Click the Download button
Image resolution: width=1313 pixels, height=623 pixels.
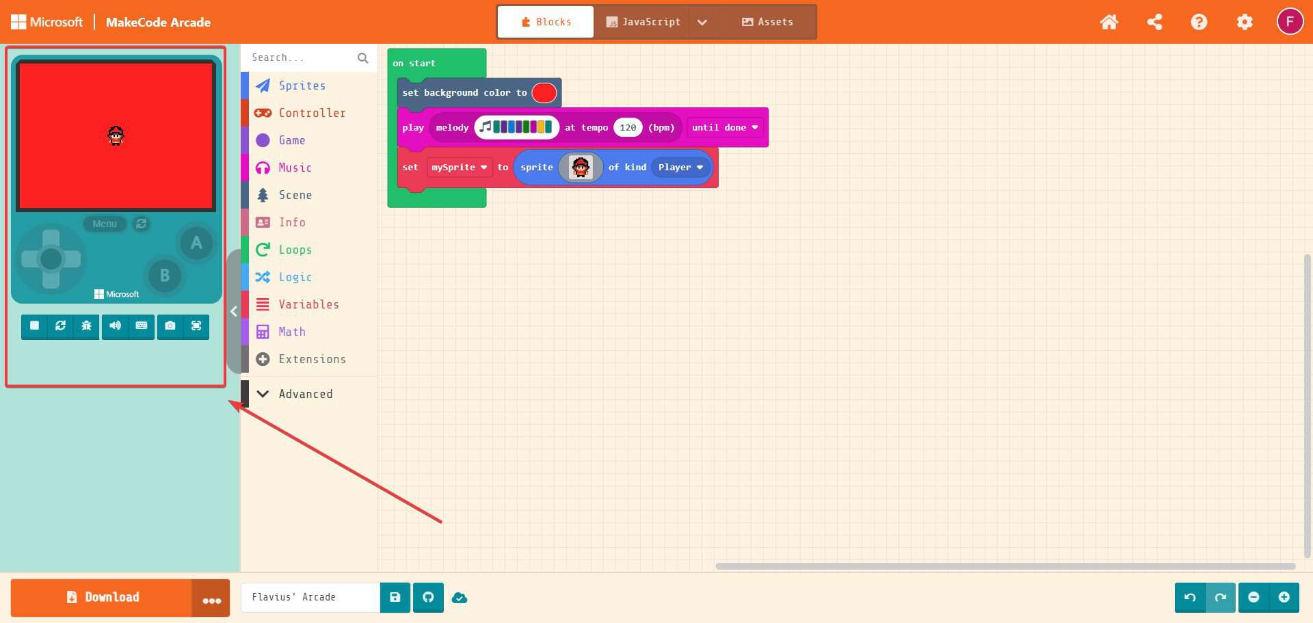pyautogui.click(x=104, y=597)
